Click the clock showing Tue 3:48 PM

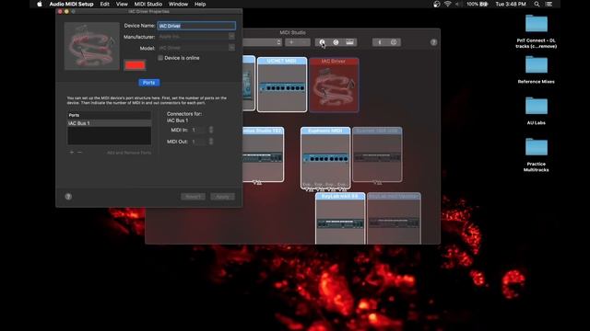pyautogui.click(x=510, y=4)
